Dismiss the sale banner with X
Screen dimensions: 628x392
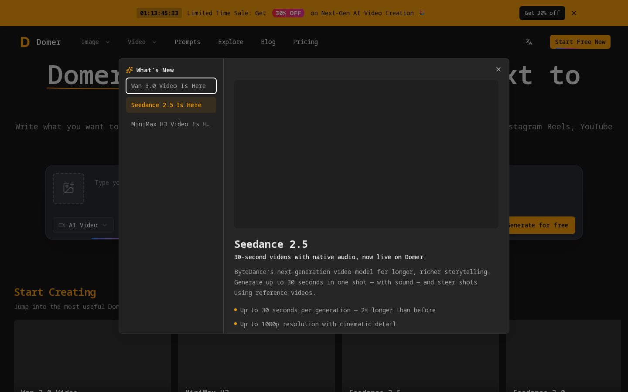574,13
